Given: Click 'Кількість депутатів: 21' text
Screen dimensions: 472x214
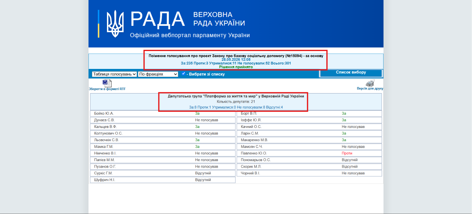Looking at the screenshot, I should (x=236, y=101).
